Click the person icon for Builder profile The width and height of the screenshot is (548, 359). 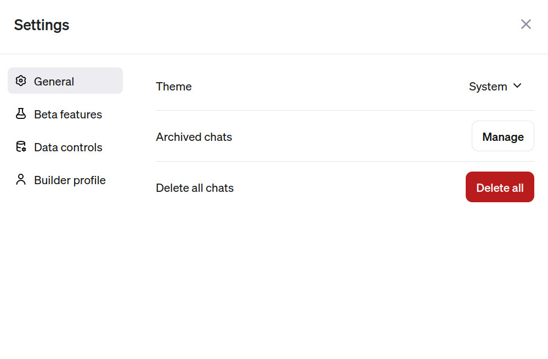pyautogui.click(x=21, y=180)
